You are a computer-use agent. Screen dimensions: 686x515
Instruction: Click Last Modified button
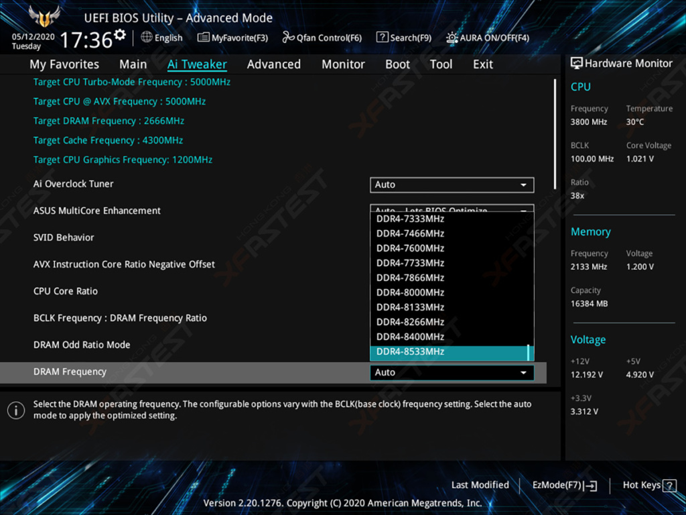[x=480, y=485]
